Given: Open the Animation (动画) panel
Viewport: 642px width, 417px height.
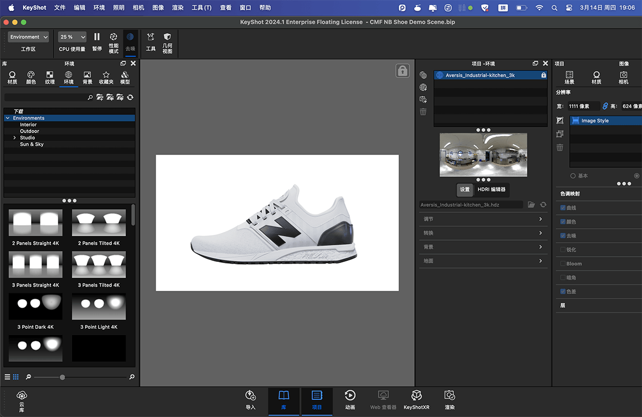Looking at the screenshot, I should 350,400.
